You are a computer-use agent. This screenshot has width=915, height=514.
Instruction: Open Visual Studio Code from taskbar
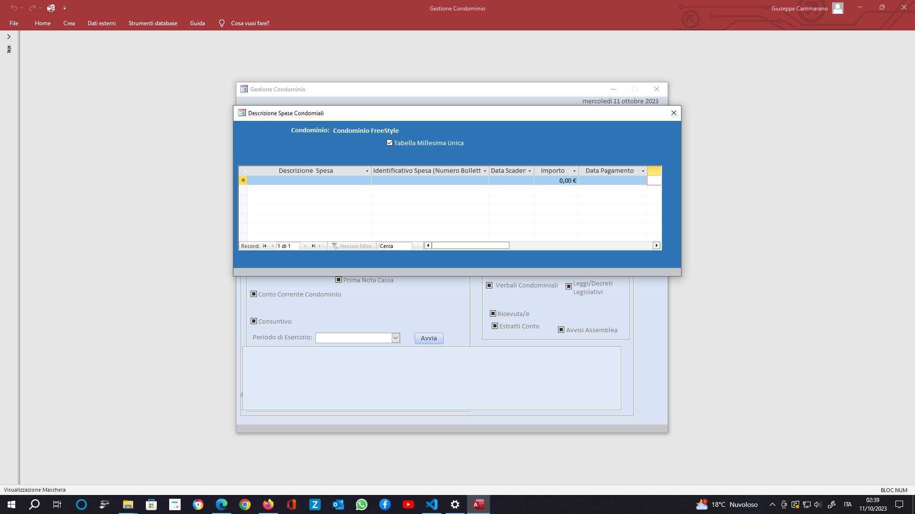(x=432, y=504)
